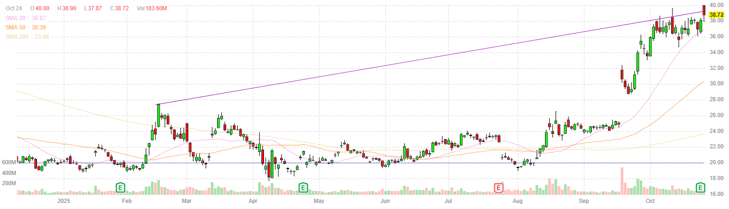Select the red earnings marker in late July
Image resolution: width=729 pixels, height=209 pixels.
coord(499,188)
